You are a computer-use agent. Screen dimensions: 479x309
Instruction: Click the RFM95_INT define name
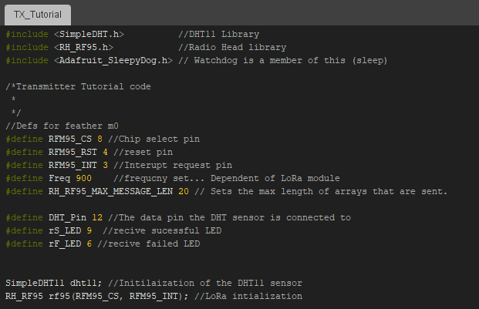(73, 165)
